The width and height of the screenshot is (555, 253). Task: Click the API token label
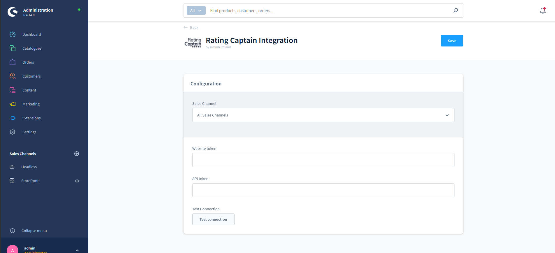coord(200,179)
